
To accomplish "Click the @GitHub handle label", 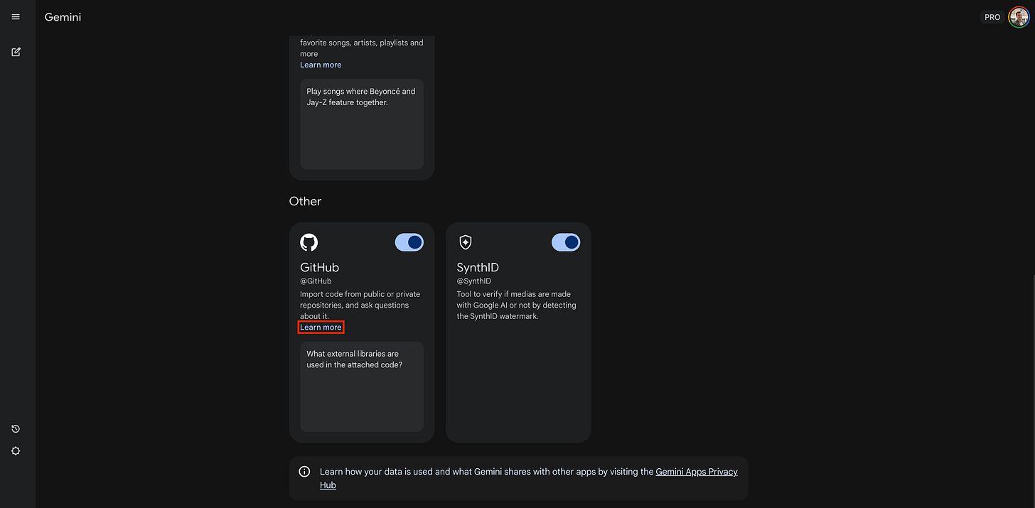I will 316,281.
